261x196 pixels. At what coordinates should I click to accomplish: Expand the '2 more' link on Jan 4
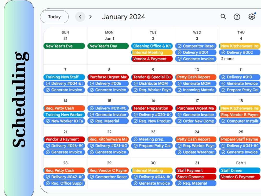(x=227, y=59)
